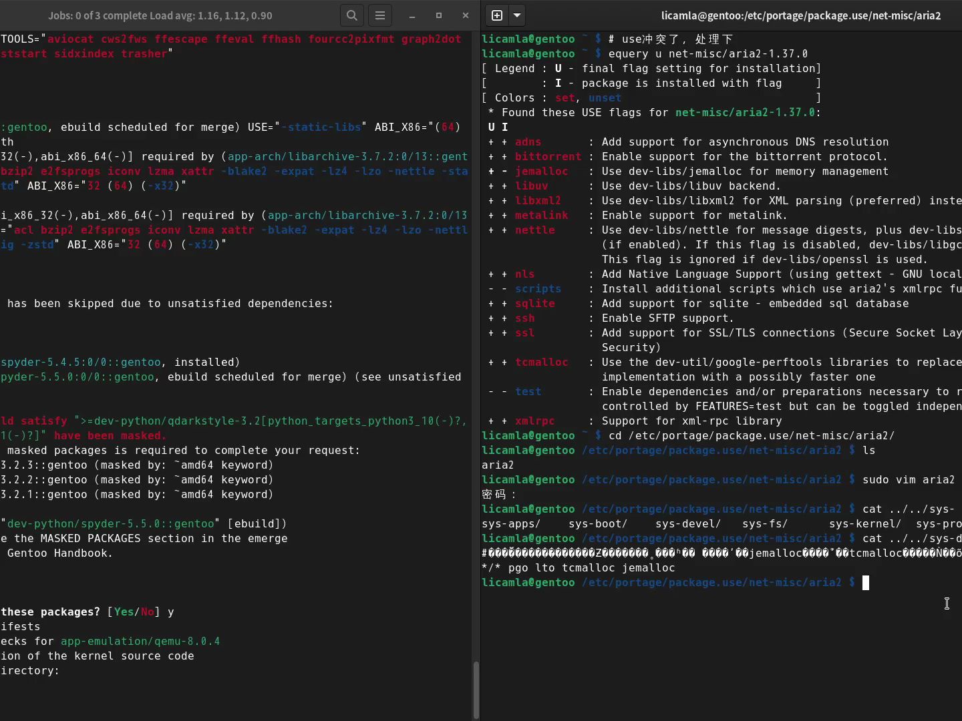Image resolution: width=962 pixels, height=721 pixels.
Task: Minimize the left terminal window
Action: [412, 15]
